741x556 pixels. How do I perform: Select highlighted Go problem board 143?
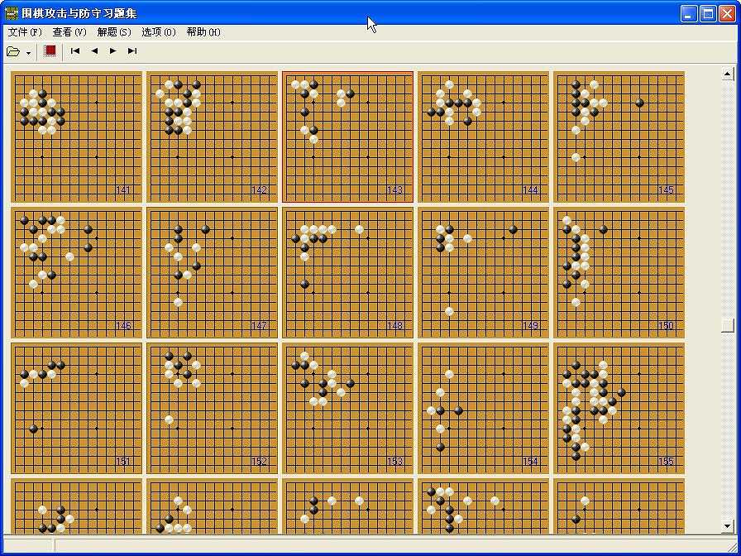pyautogui.click(x=348, y=137)
